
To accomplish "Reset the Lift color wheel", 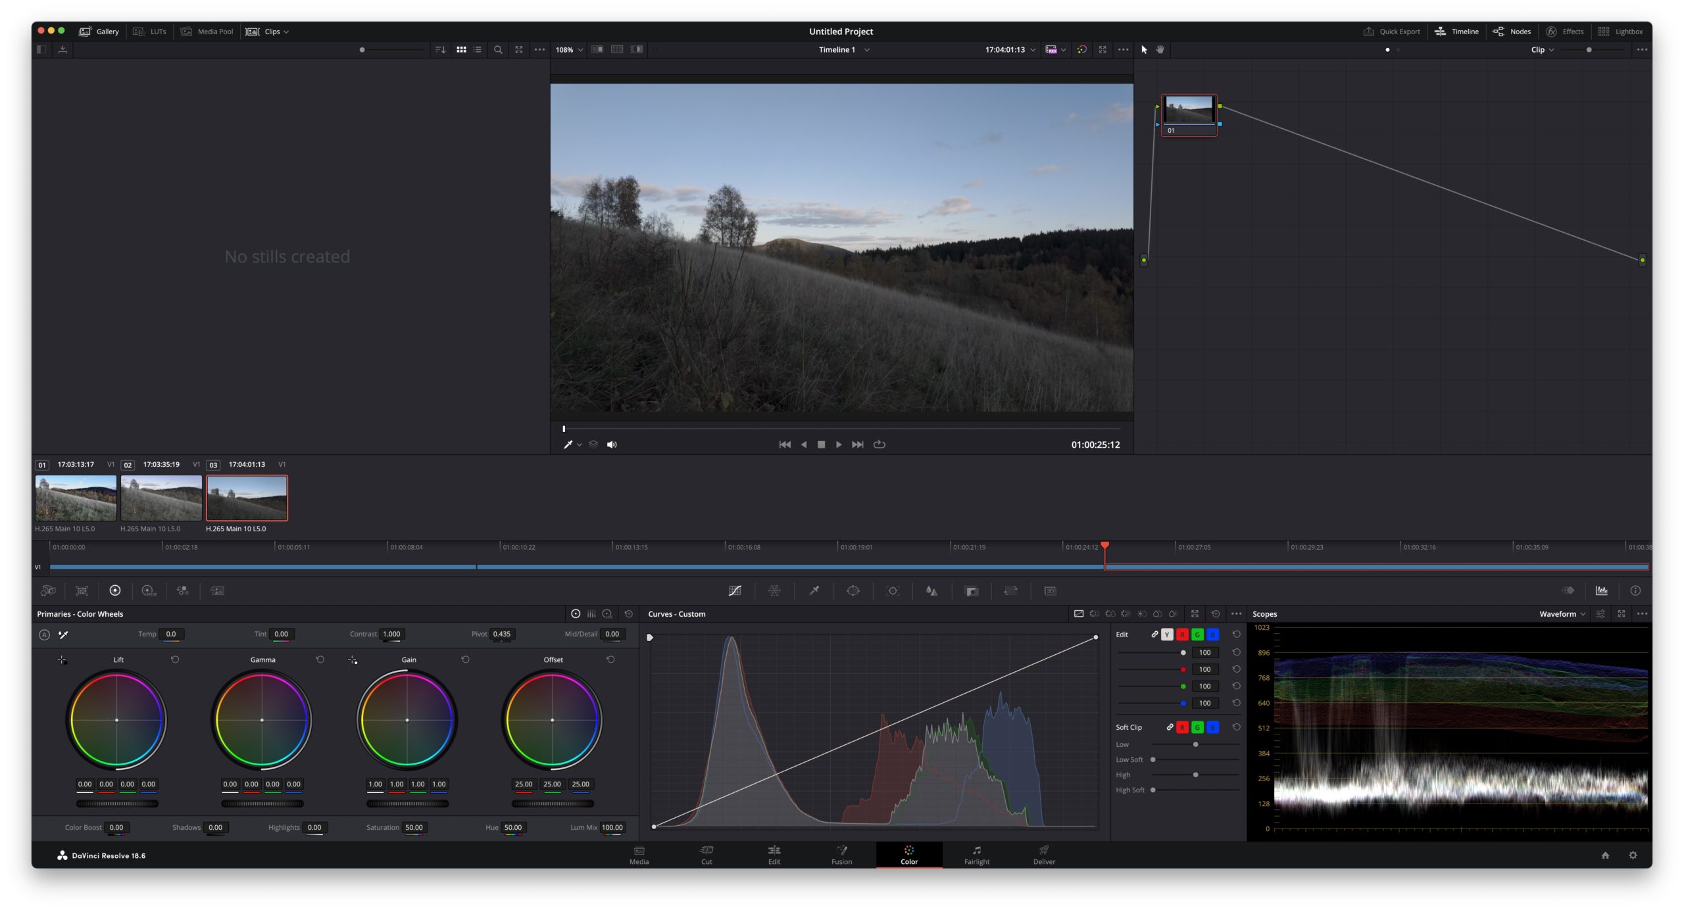I will coord(175,659).
